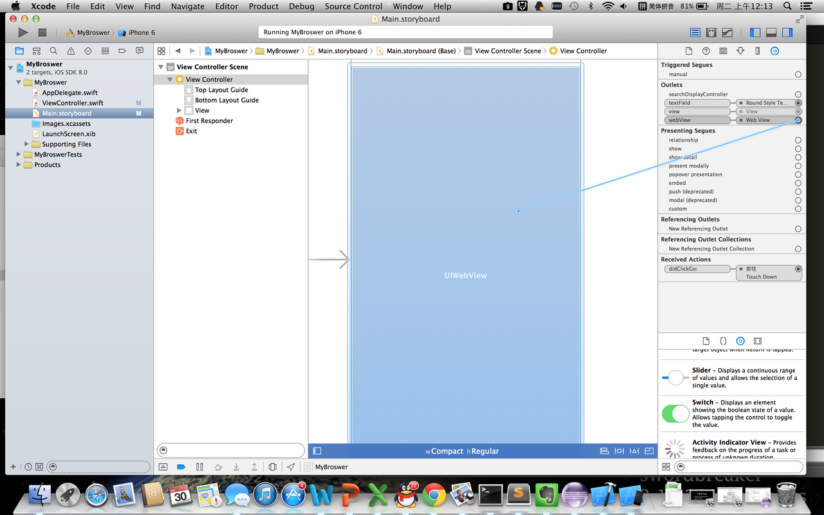This screenshot has height=515, width=824.
Task: Open the Product menu
Action: pyautogui.click(x=264, y=6)
